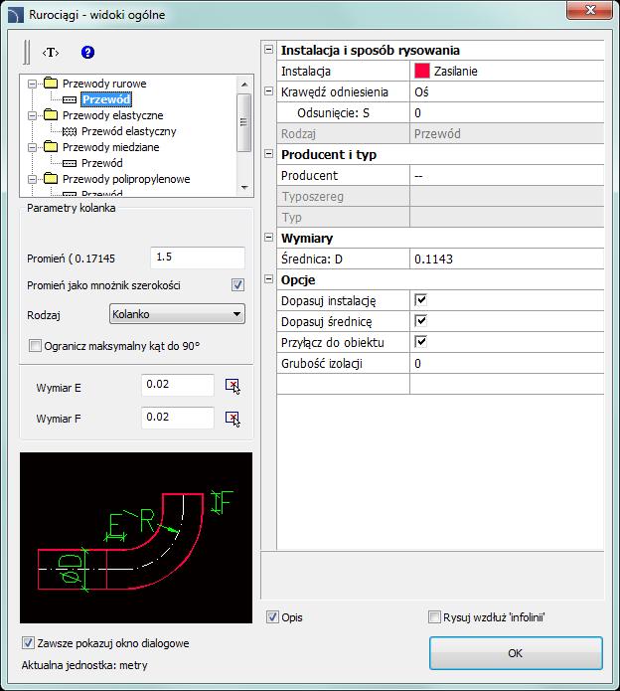Click the Grubość izolacji value field
Screen dimensions: 620x691
tap(507, 363)
